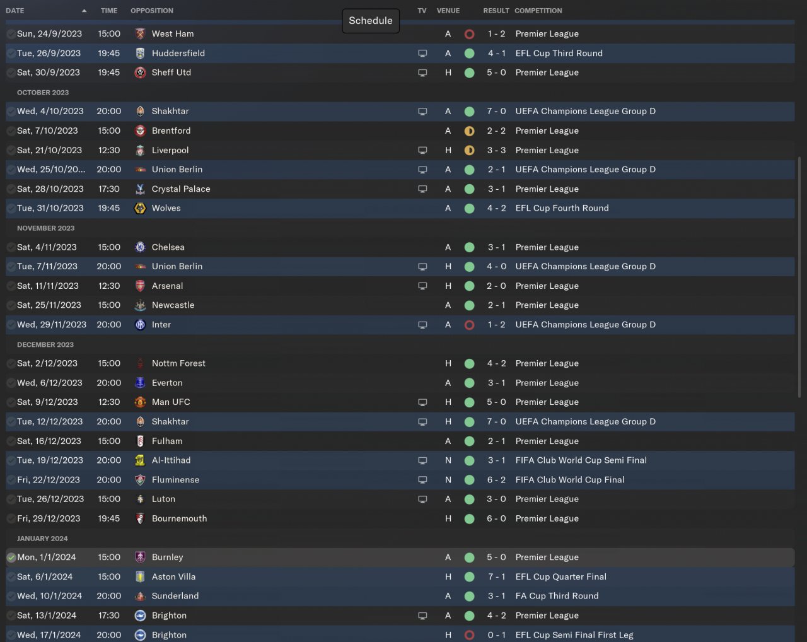Click the Brentford draw result indicator
Screen dimensions: 807x642
[469, 131]
